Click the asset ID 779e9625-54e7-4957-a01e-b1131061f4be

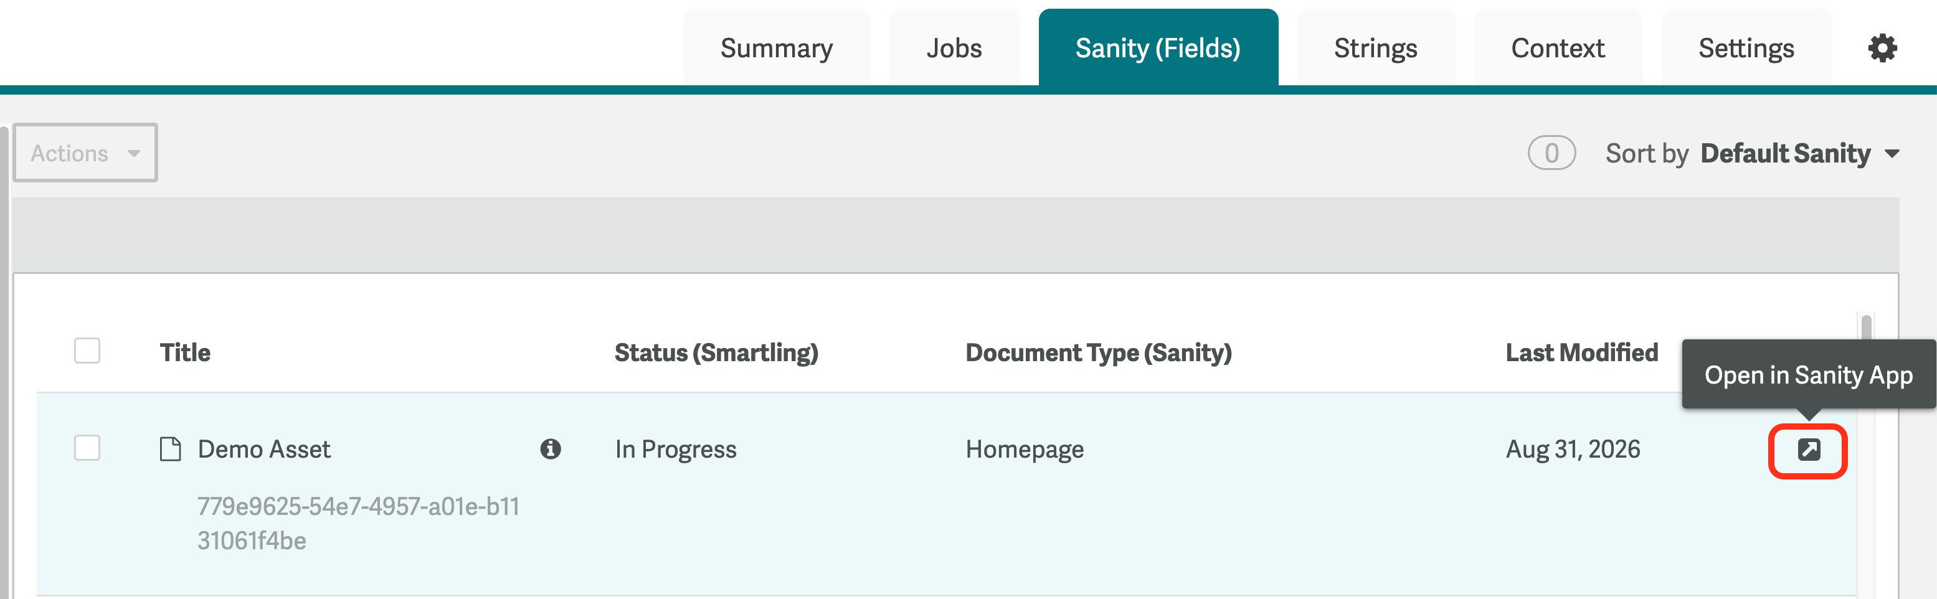pyautogui.click(x=359, y=523)
